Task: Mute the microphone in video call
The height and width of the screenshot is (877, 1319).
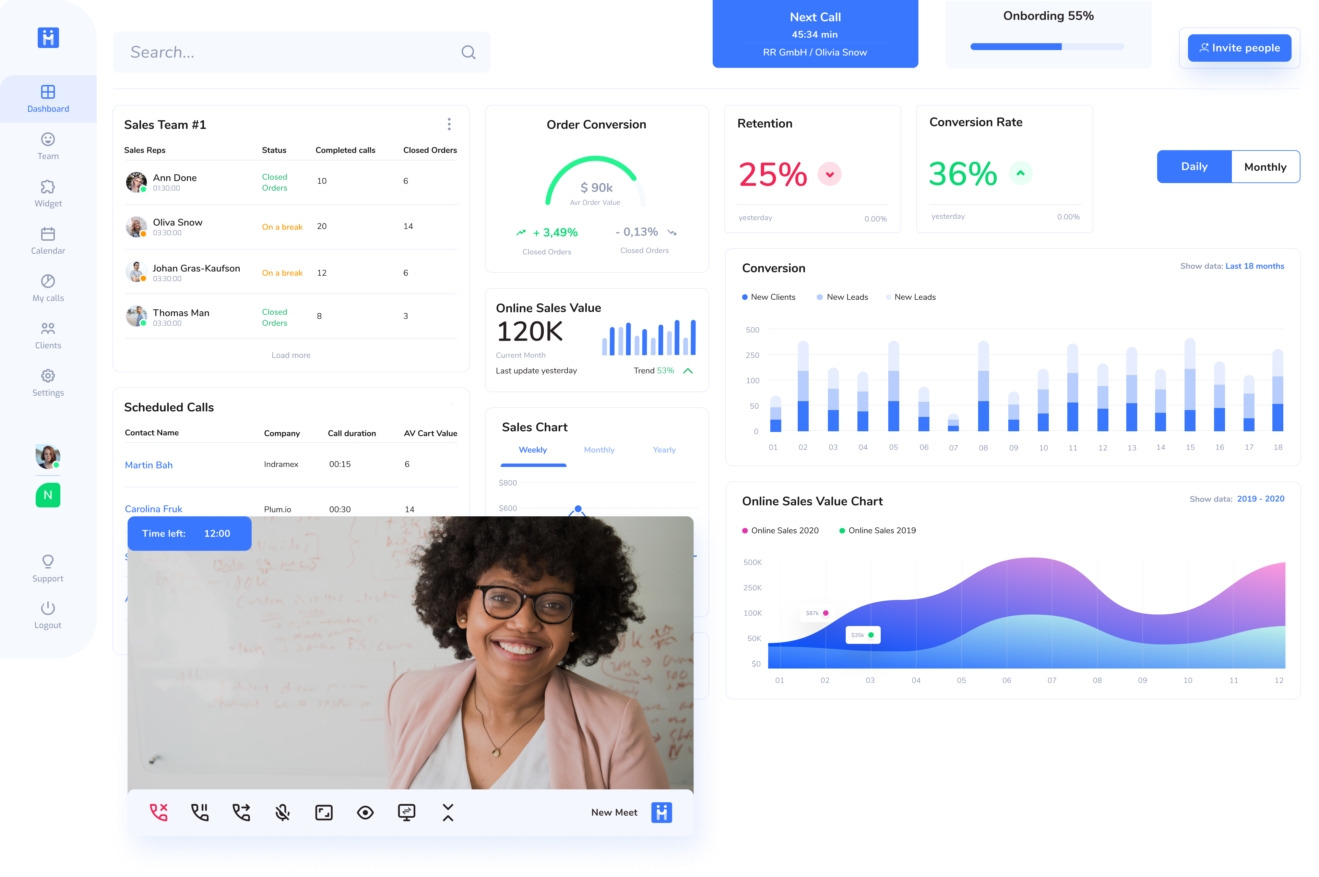Action: tap(283, 812)
